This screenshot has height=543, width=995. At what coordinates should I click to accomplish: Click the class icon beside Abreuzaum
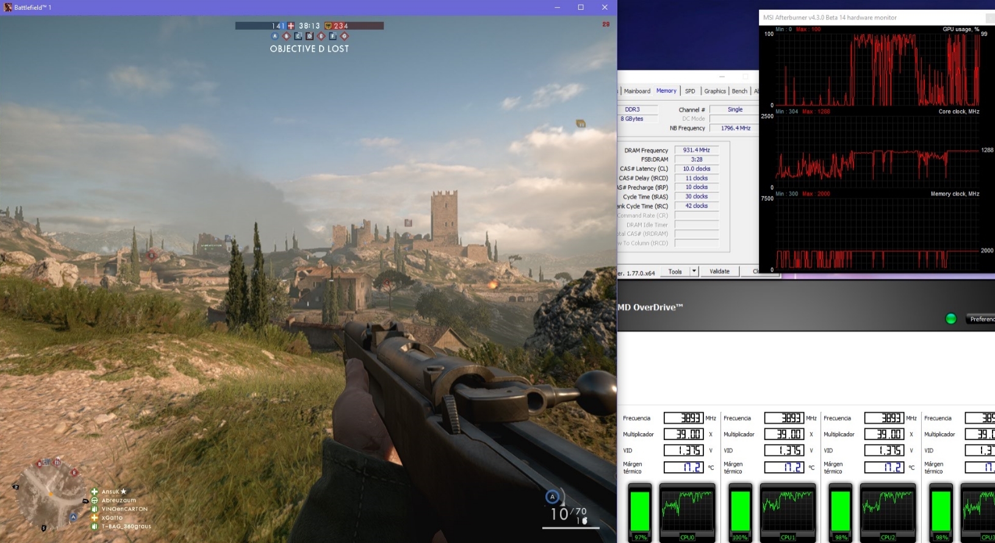95,500
